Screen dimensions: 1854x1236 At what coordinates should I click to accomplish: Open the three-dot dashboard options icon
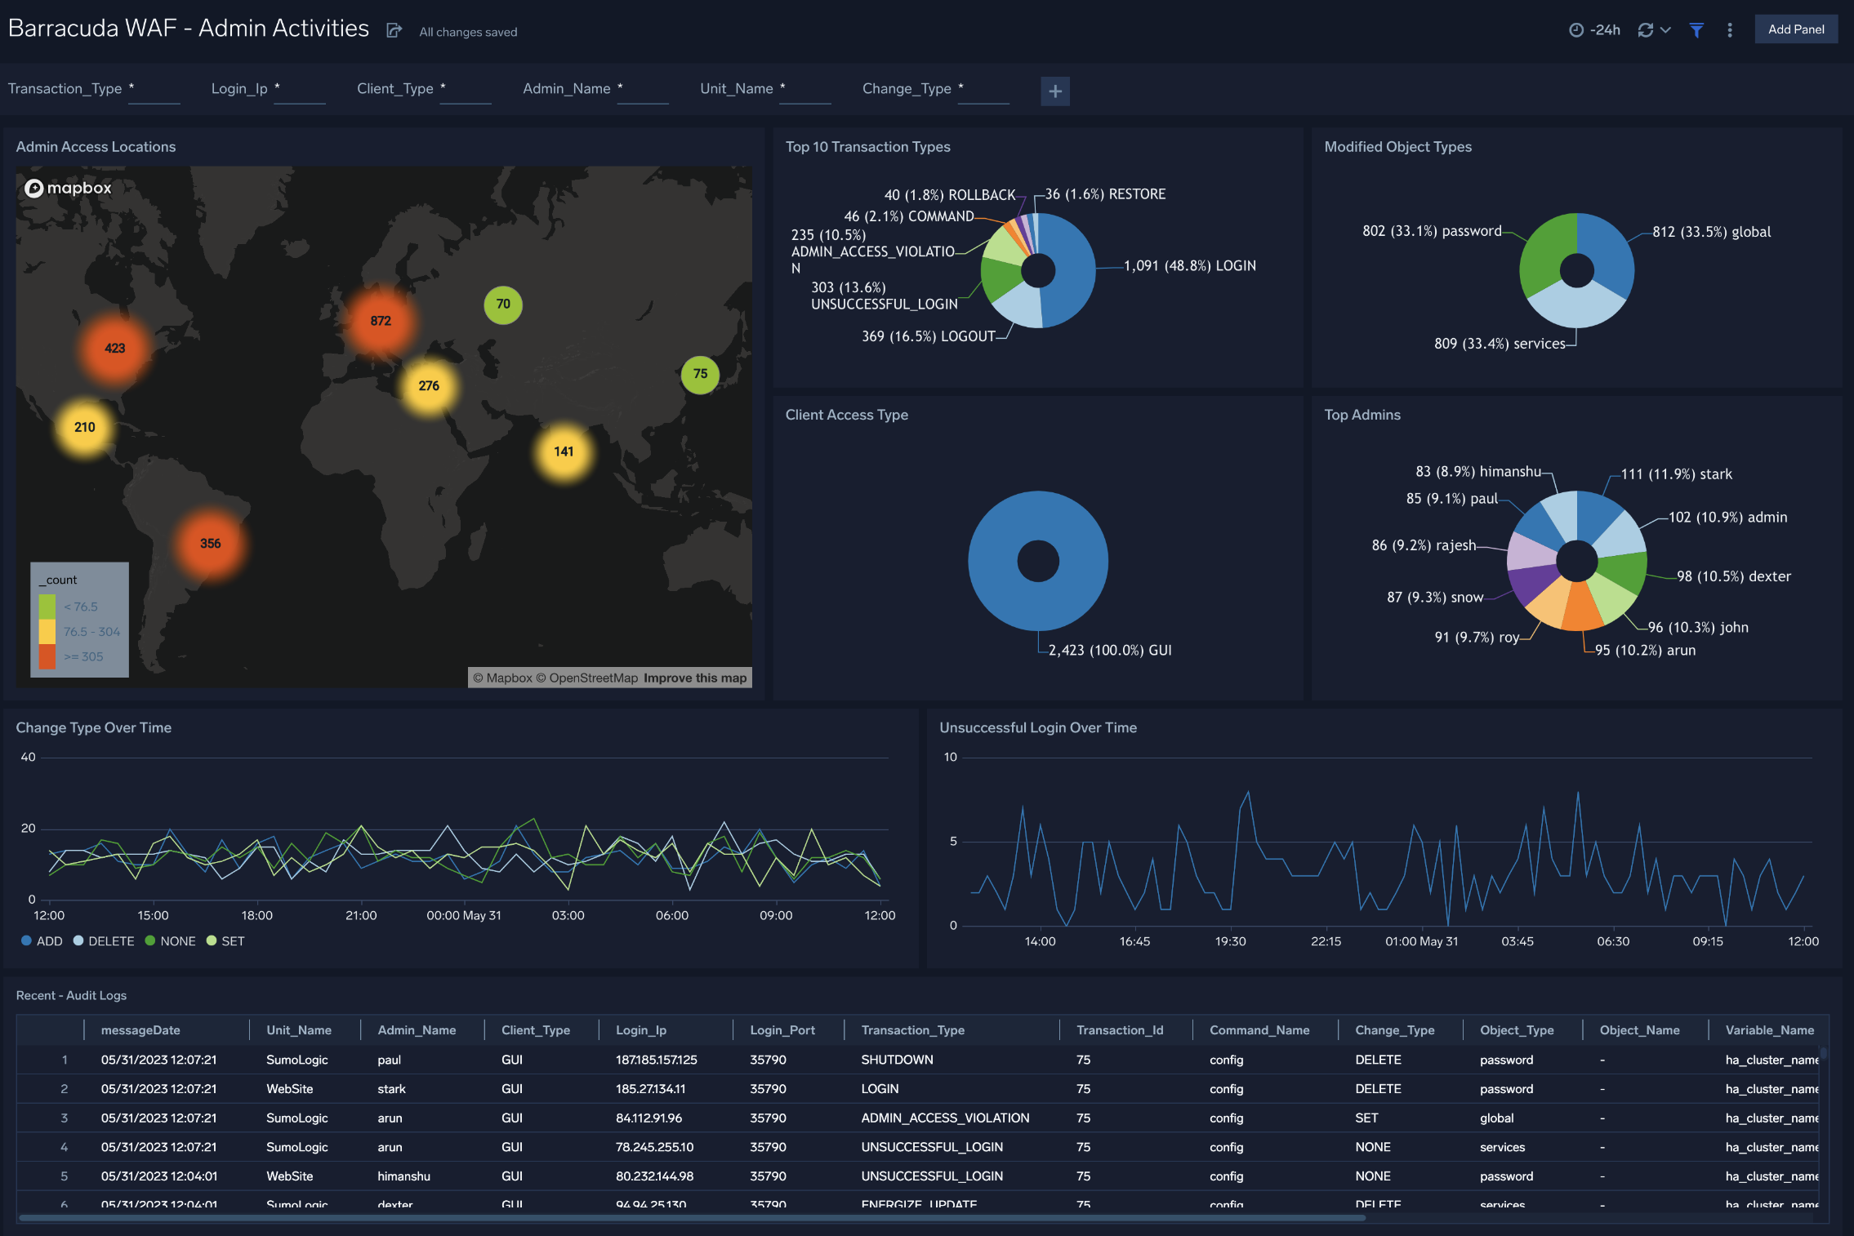[x=1730, y=29]
